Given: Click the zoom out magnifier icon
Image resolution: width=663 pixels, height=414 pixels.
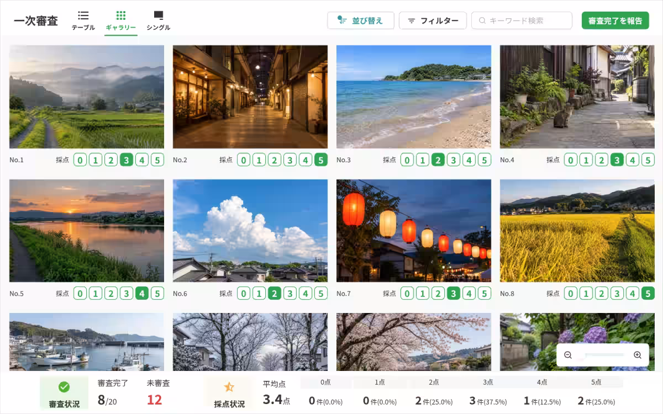Looking at the screenshot, I should click(x=568, y=355).
